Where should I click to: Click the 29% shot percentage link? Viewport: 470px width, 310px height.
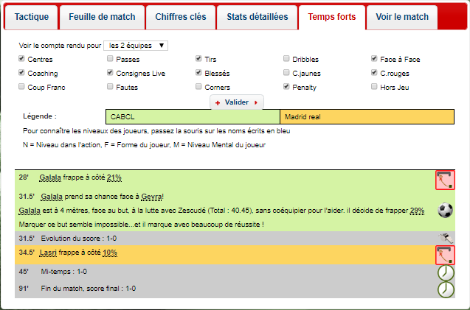point(418,211)
